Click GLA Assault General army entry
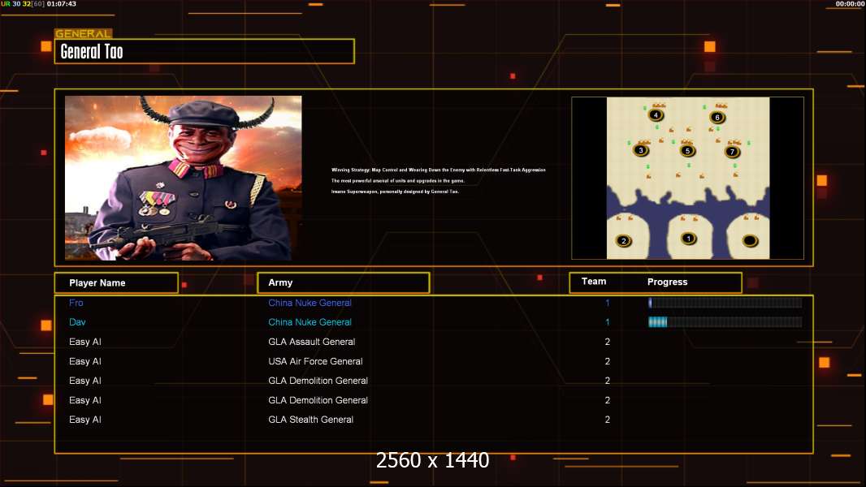 click(311, 342)
